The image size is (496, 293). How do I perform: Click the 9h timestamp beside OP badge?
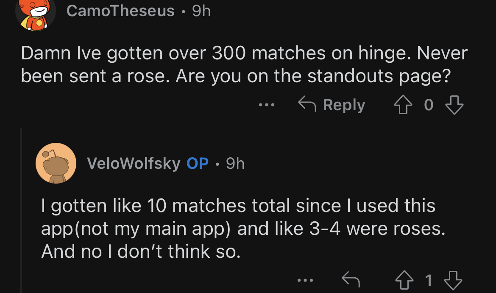235,163
